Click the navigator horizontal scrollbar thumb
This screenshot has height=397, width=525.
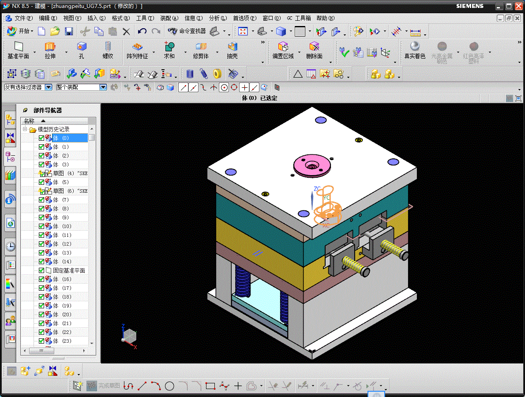pos(41,351)
